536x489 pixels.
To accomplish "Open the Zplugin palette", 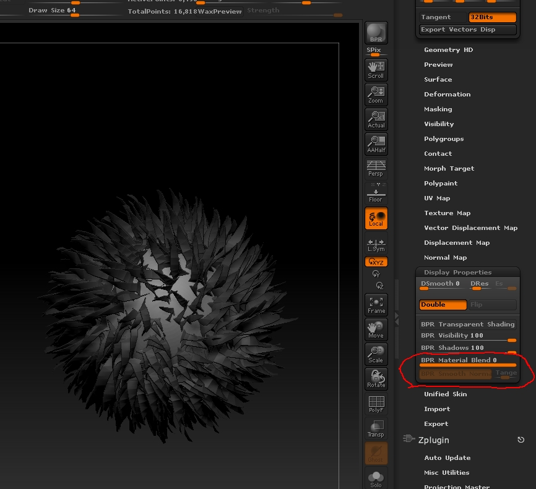I will tap(433, 440).
